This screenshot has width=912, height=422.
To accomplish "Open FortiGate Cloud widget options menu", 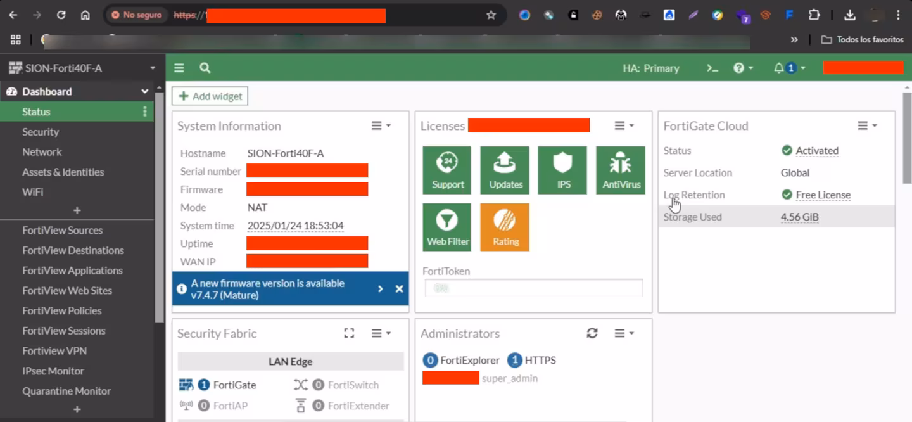I will pos(867,126).
